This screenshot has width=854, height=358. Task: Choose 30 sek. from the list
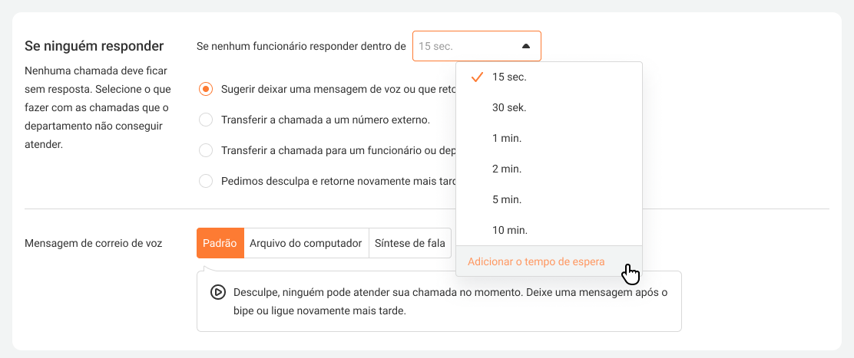509,107
